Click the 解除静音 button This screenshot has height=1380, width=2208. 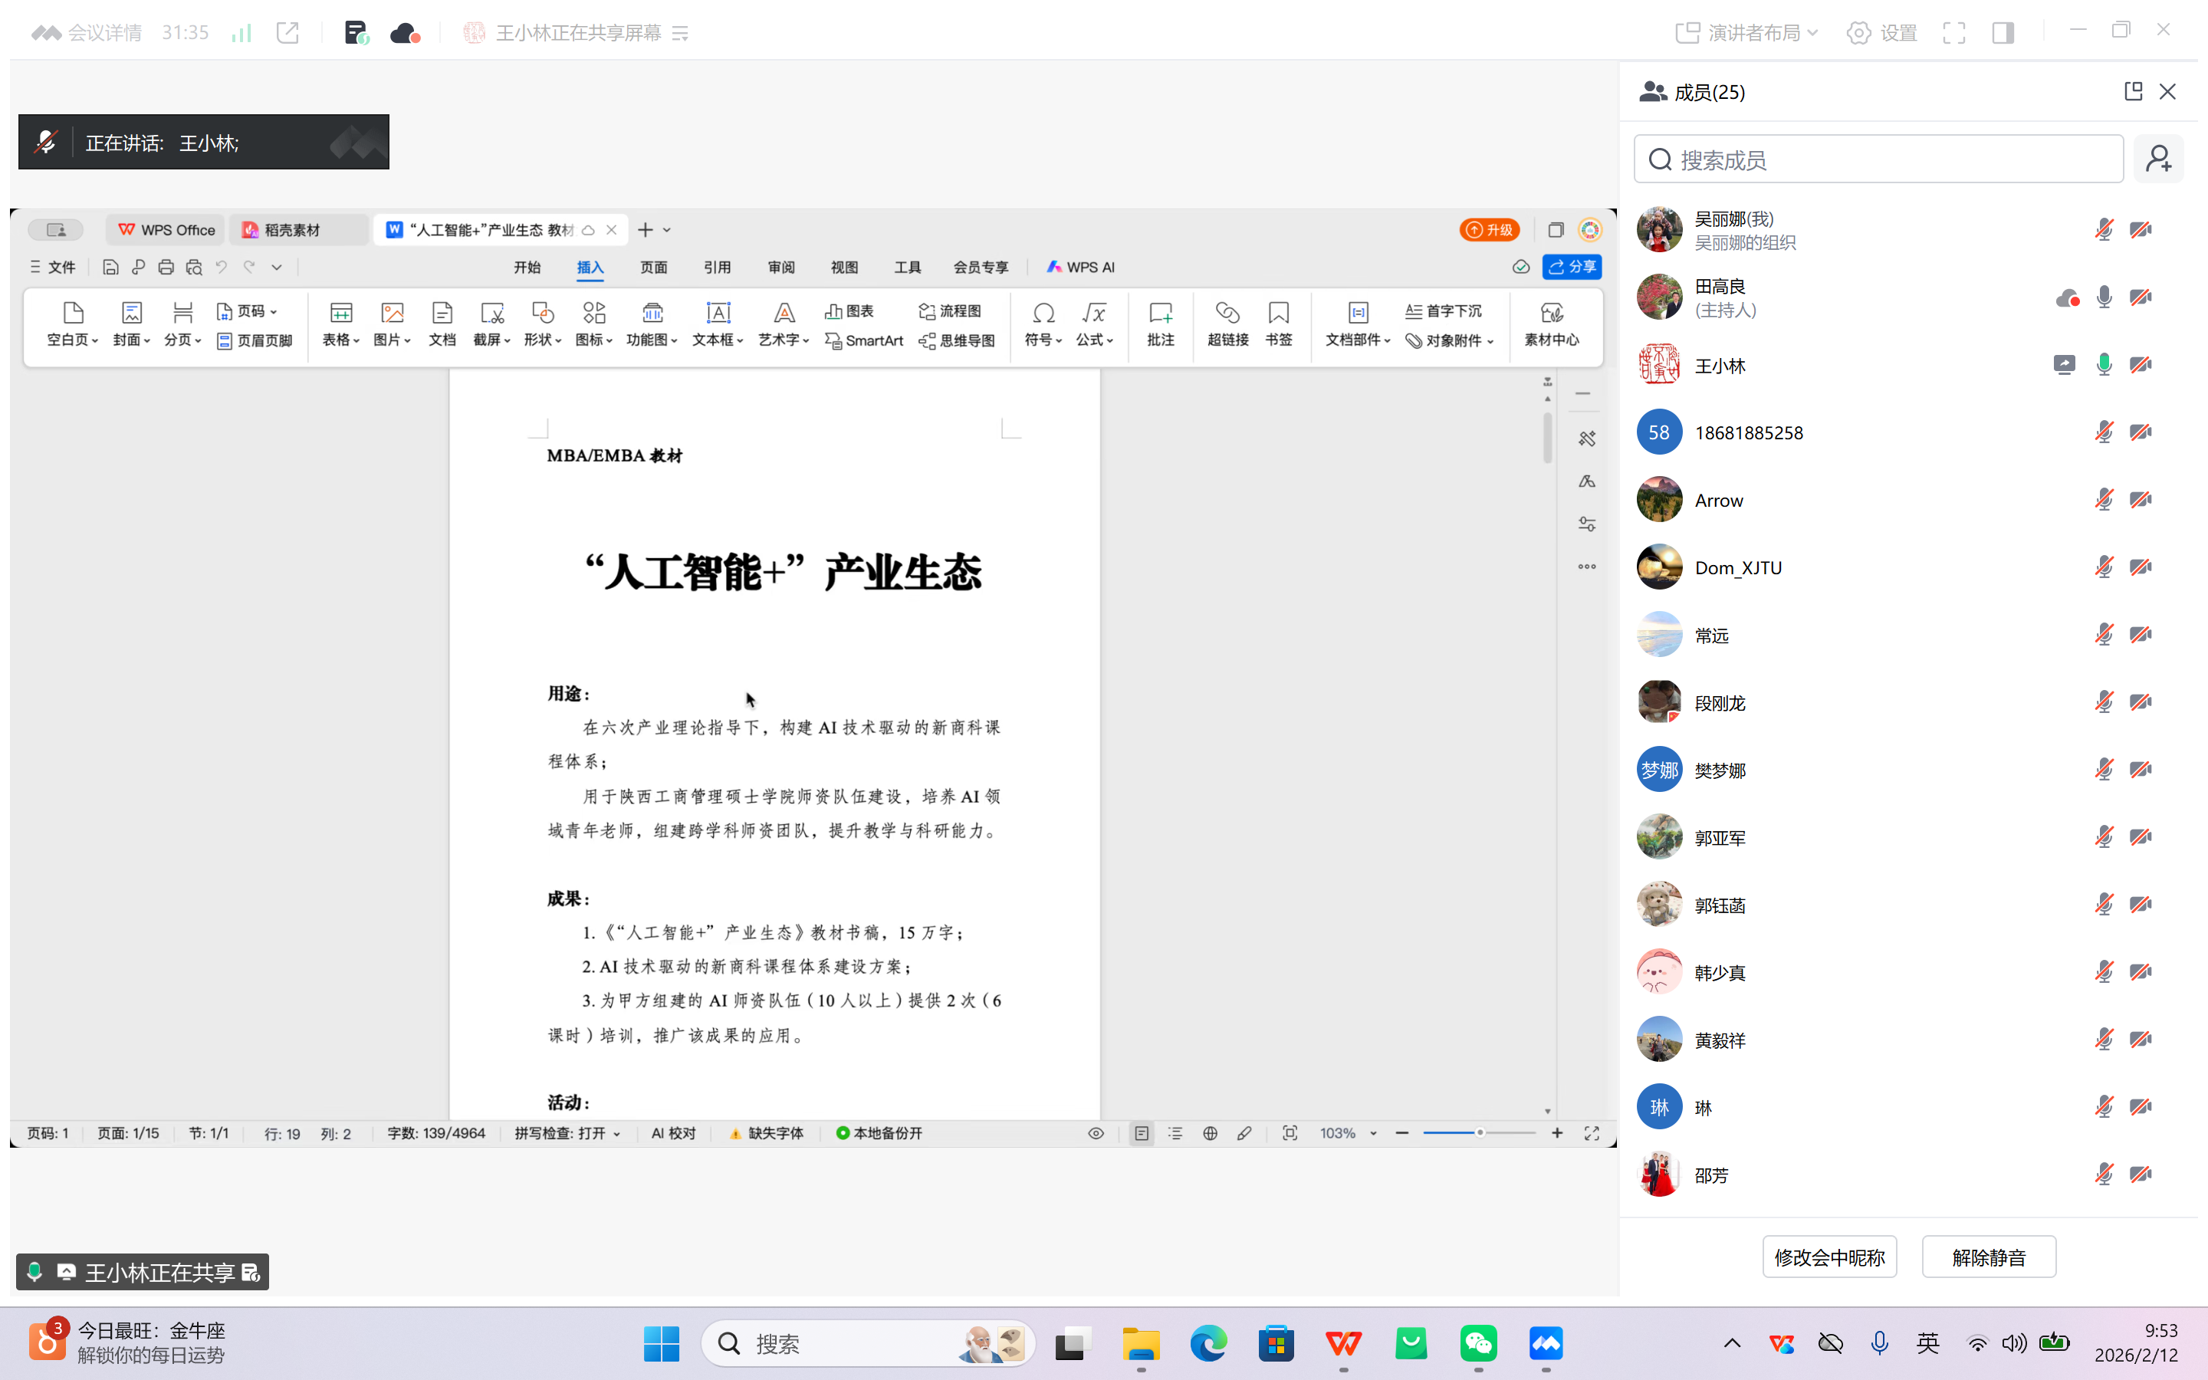(x=1988, y=1257)
